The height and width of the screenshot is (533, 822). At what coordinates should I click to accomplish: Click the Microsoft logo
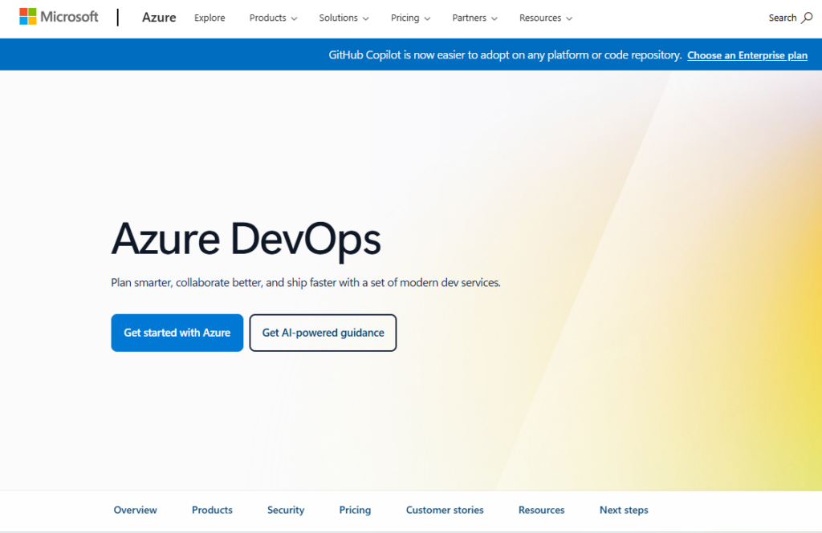[59, 17]
